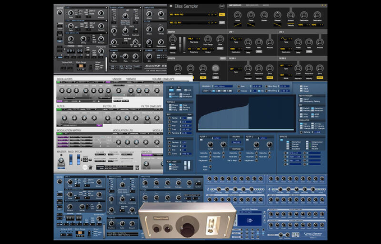
Task: Click the Mod wheel on the white synth
Action: pos(71,160)
